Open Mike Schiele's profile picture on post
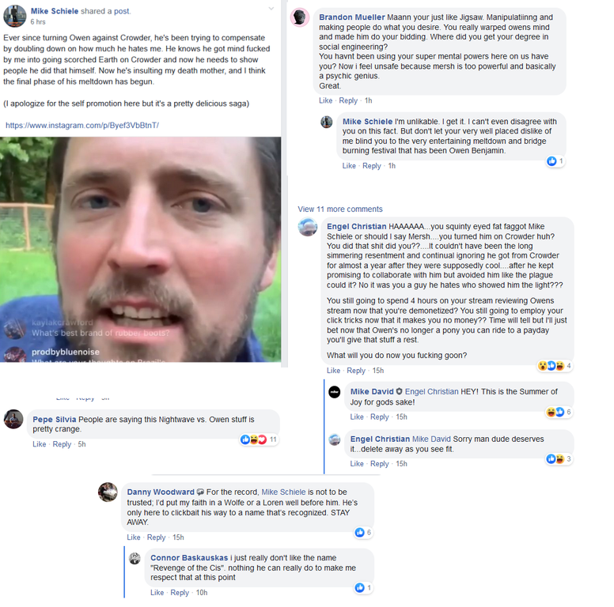The height and width of the screenshot is (607, 614). (x=15, y=16)
